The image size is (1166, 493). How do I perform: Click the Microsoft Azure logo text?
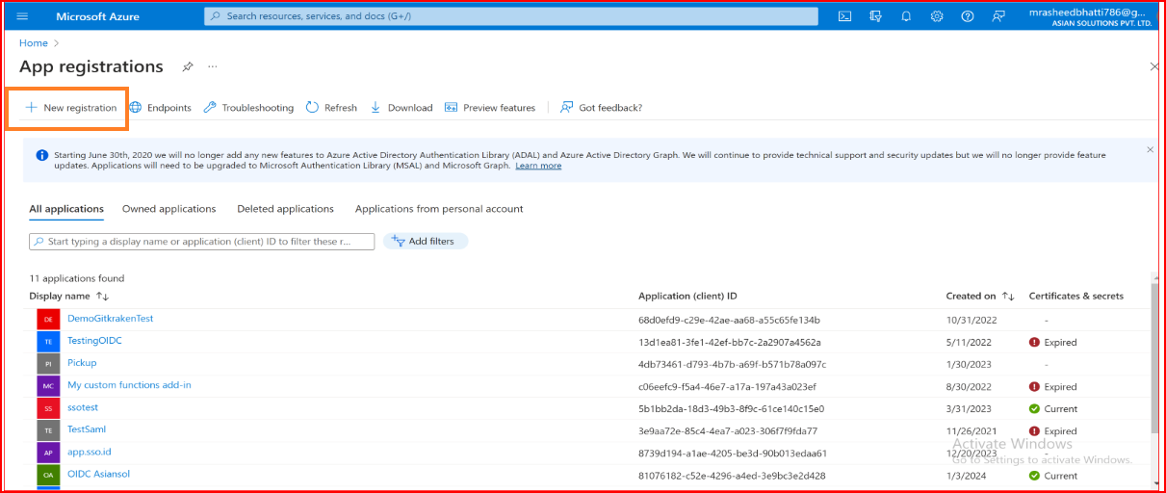[97, 16]
